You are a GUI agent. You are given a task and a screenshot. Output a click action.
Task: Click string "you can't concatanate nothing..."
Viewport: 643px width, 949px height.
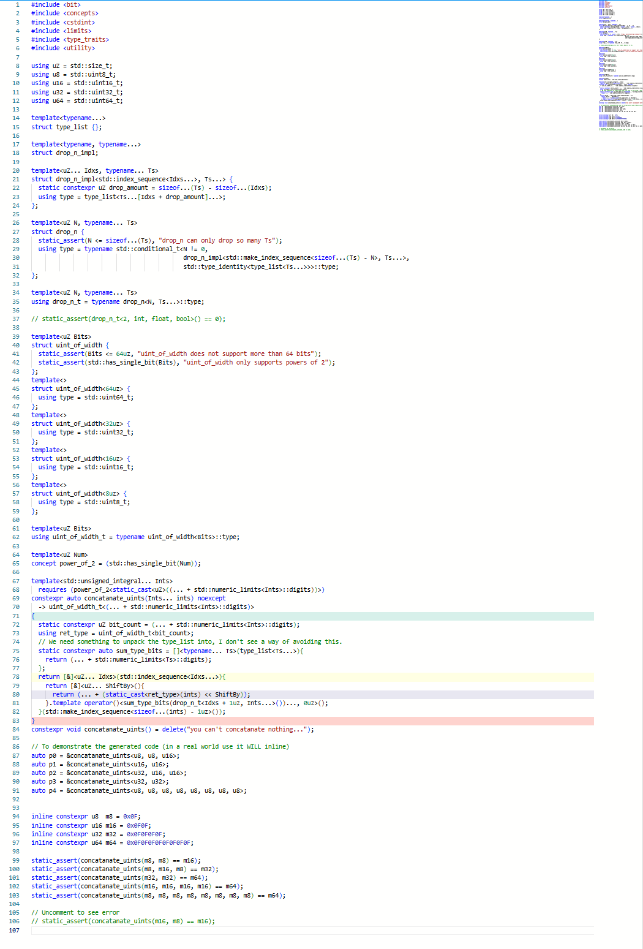pos(247,730)
